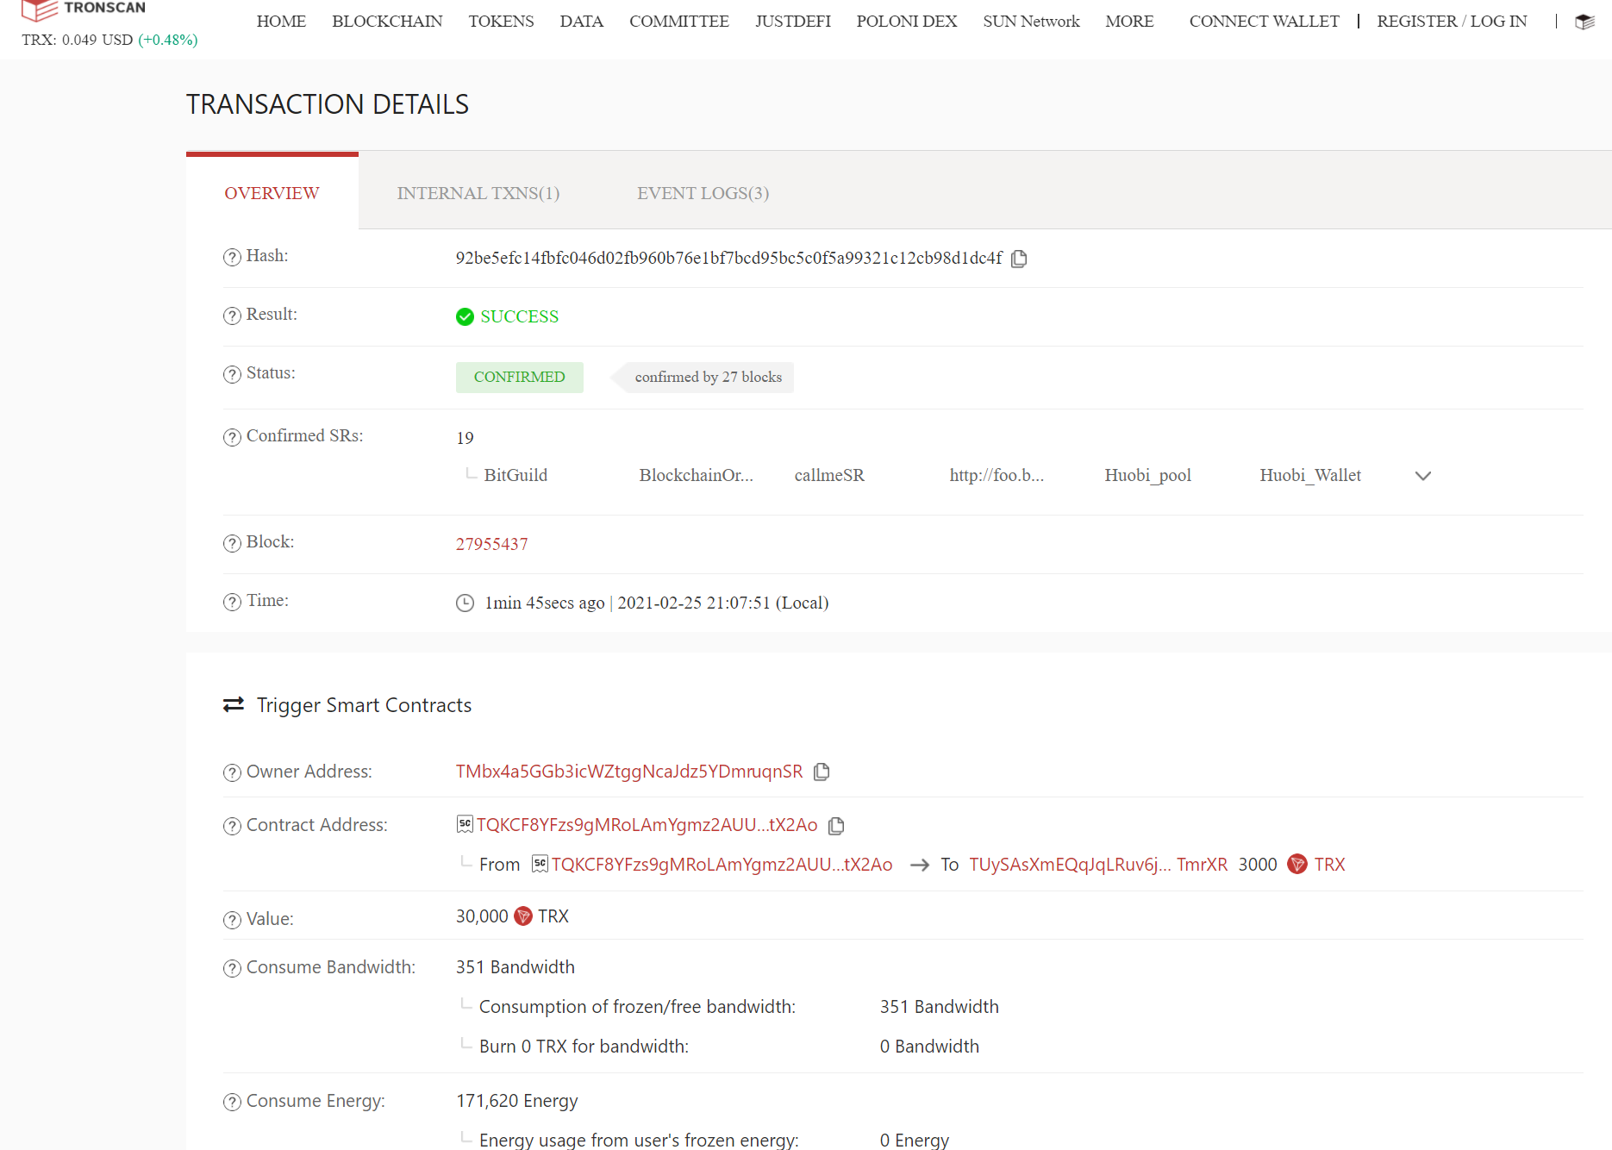The height and width of the screenshot is (1150, 1612).
Task: Open the BLOCKCHAIN menu
Action: [x=387, y=21]
